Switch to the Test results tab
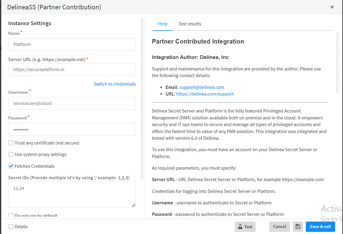Image resolution: width=343 pixels, height=234 pixels. [190, 24]
